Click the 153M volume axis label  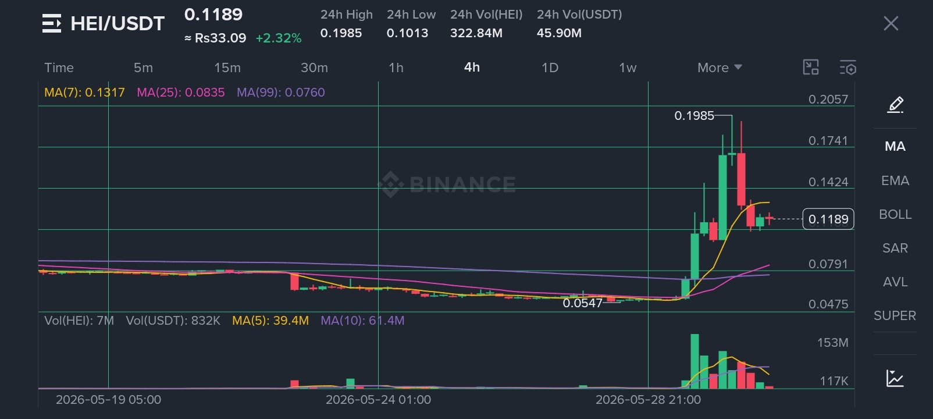click(832, 343)
